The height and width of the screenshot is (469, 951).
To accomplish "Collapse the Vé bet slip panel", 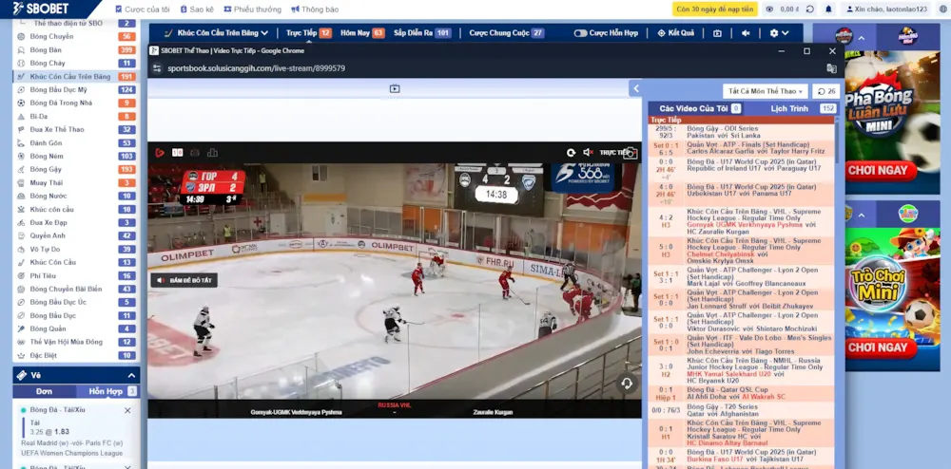I will coord(131,375).
